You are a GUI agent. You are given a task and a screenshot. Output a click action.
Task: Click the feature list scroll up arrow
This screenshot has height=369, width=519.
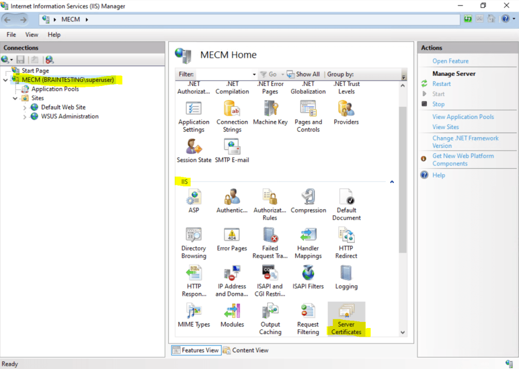(x=402, y=86)
